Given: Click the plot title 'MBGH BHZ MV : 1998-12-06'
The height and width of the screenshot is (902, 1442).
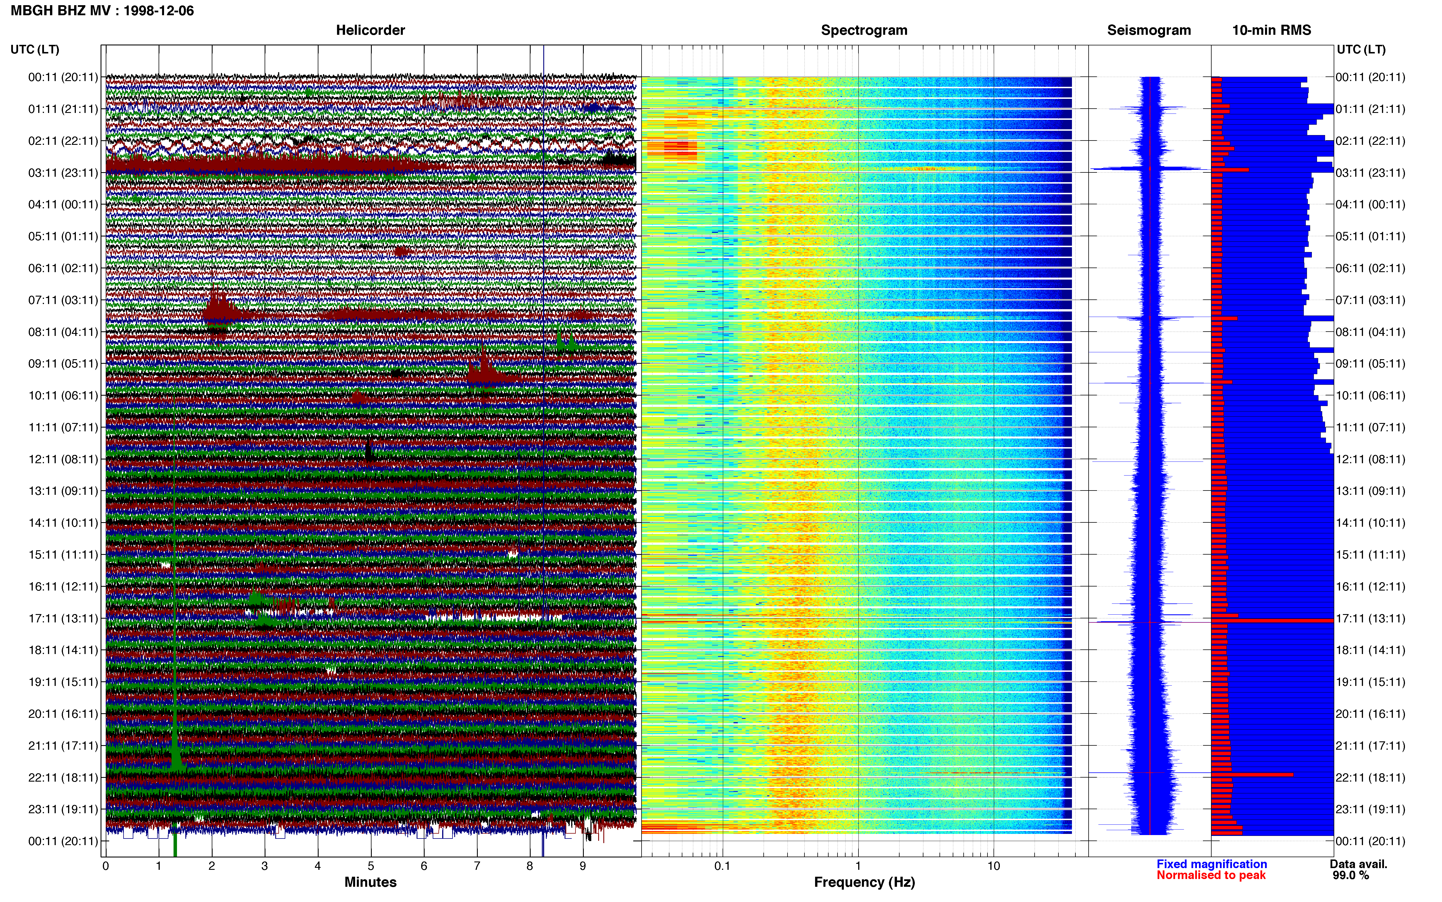Looking at the screenshot, I should point(102,11).
